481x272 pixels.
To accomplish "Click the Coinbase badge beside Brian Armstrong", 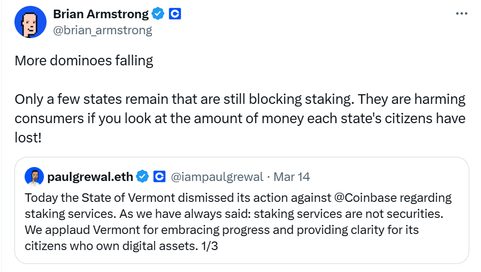I will coord(175,14).
